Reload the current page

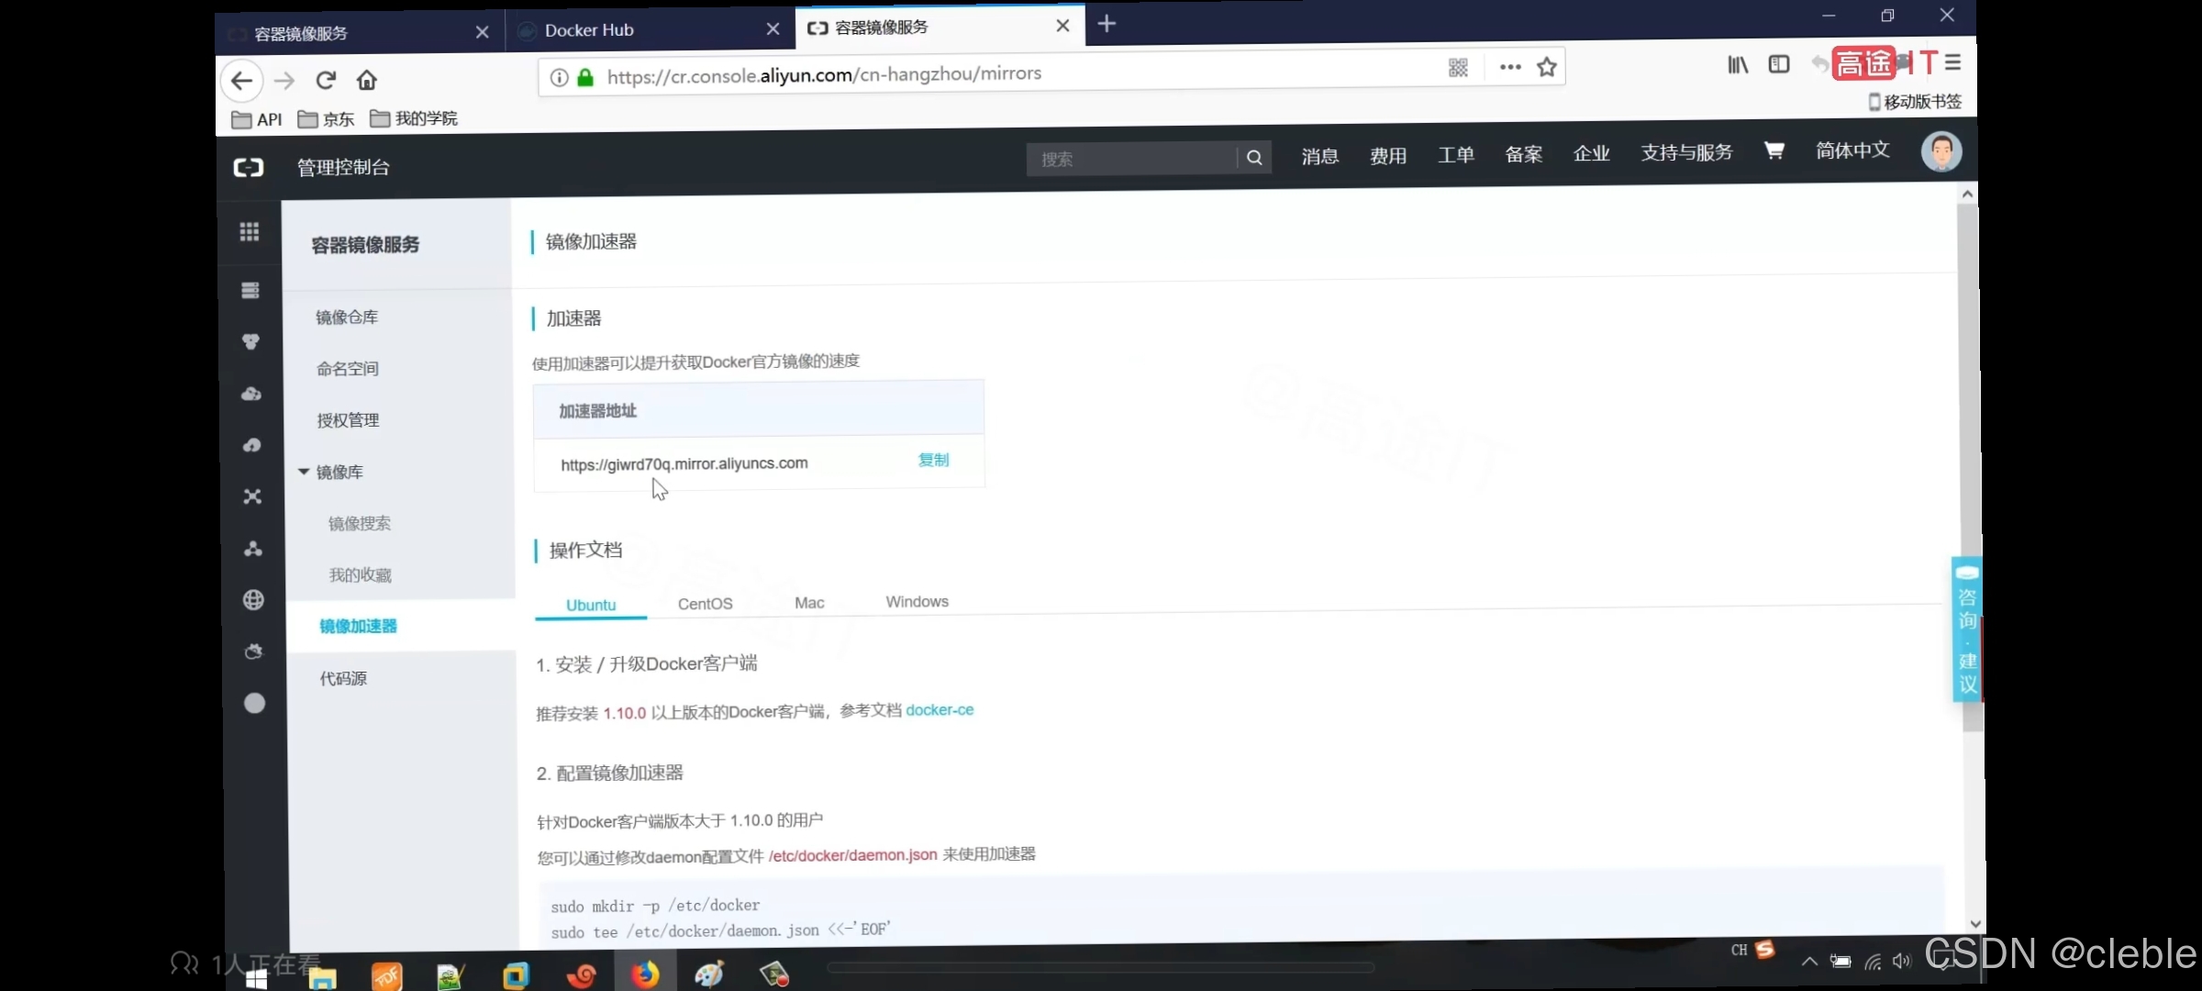(x=326, y=80)
